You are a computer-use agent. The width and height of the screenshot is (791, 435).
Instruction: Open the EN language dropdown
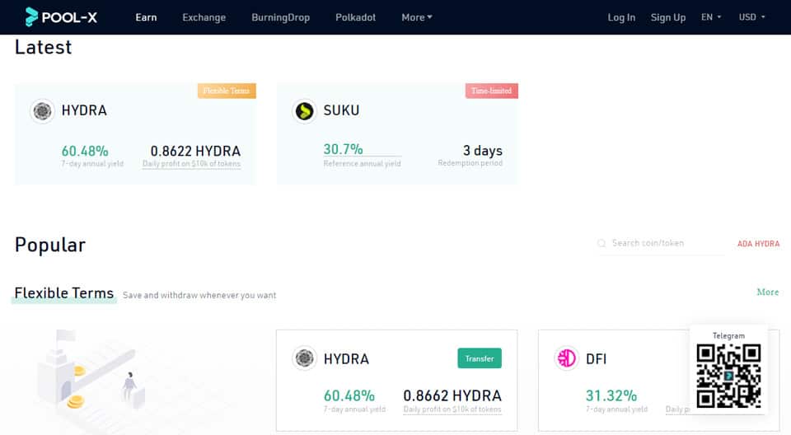point(710,17)
